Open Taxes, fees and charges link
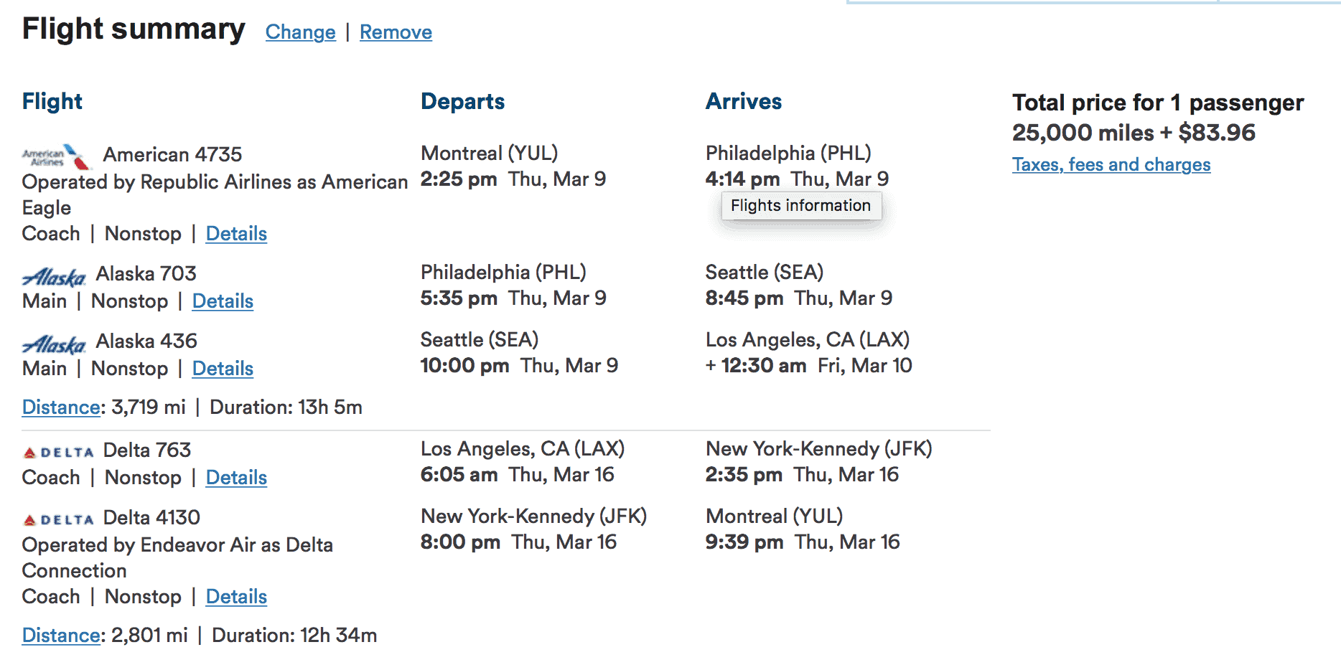Image resolution: width=1341 pixels, height=670 pixels. point(1111,165)
